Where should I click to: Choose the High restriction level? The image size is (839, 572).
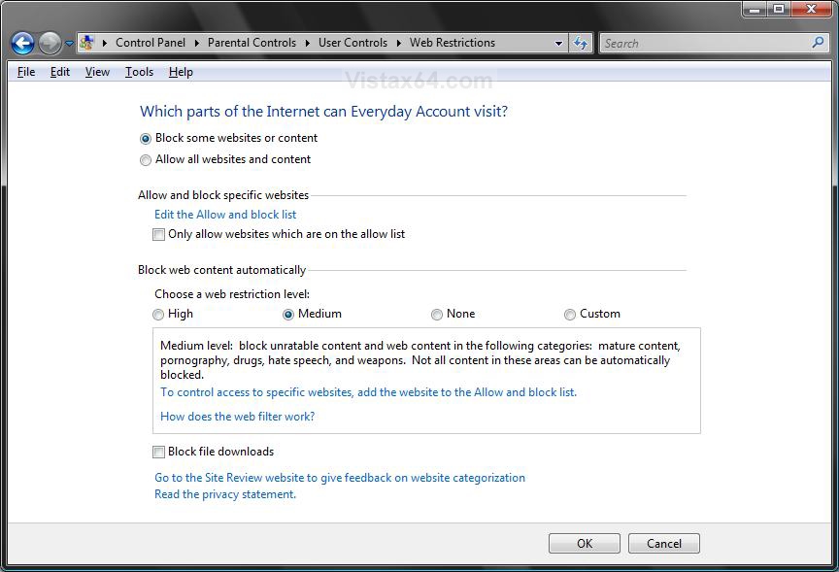pyautogui.click(x=158, y=315)
